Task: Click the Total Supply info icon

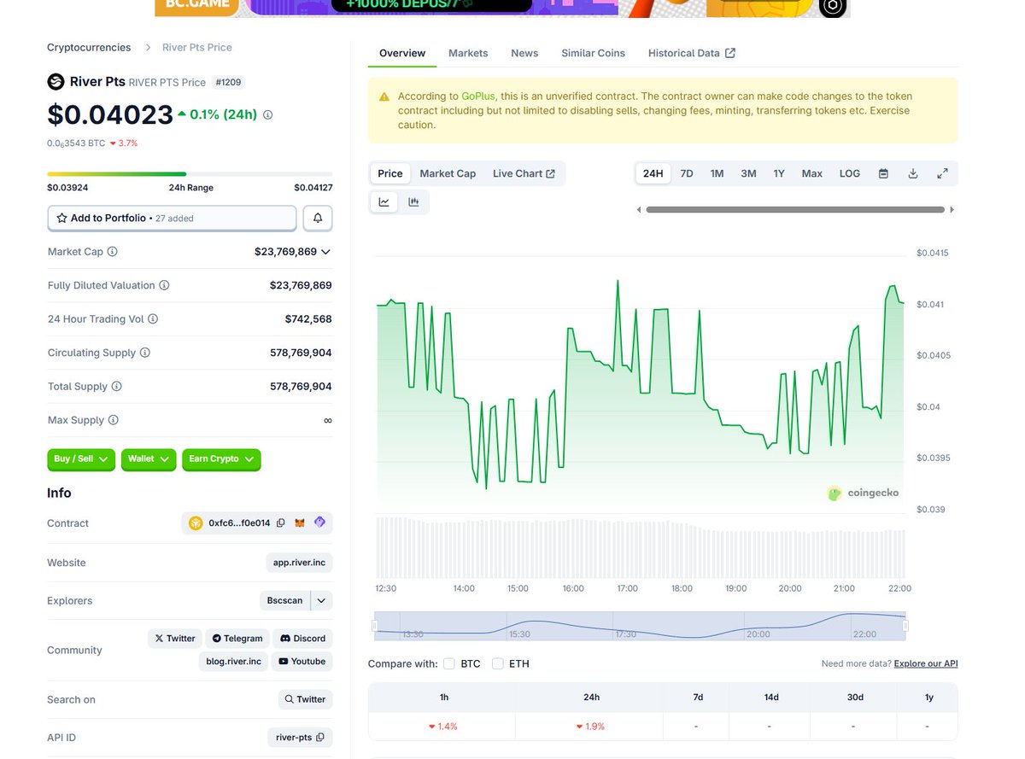Action: 117,386
